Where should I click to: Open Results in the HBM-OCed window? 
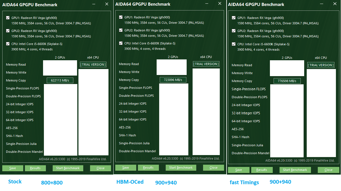coord(148,168)
